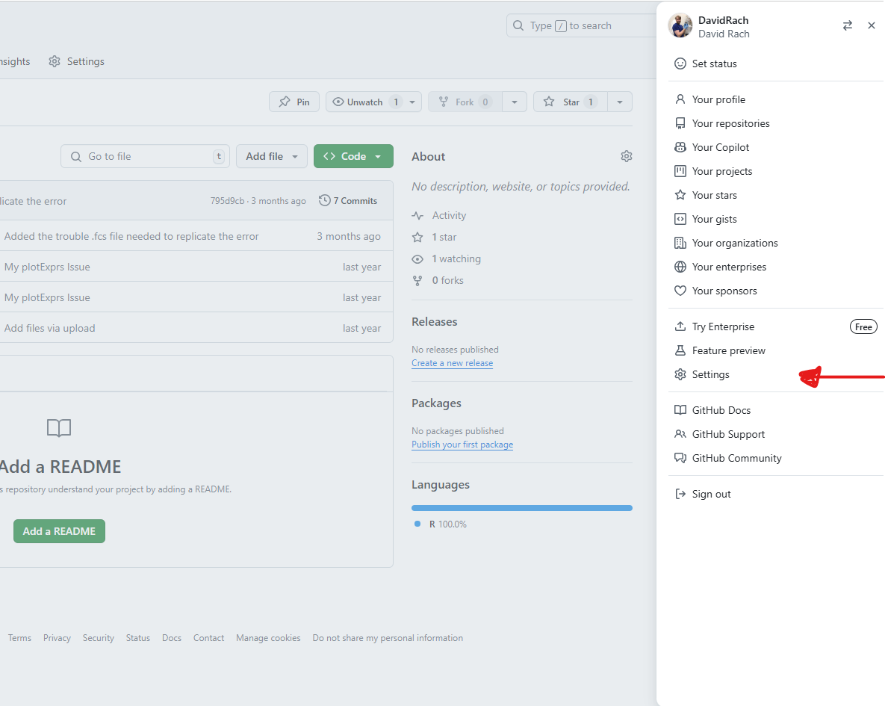Click the DavidRach profile avatar

[680, 25]
